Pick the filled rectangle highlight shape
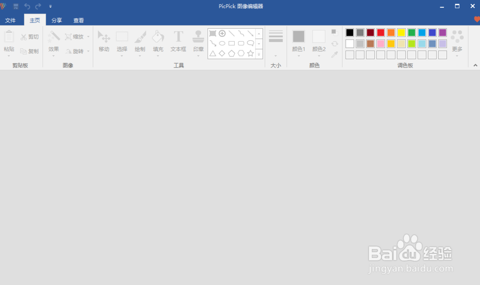Viewport: 480px width, 285px height. tap(213, 34)
